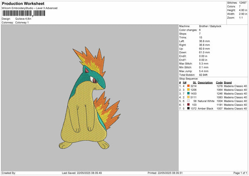This screenshot has height=176, width=249.
Task: Select the Stitches value 12497
Action: [x=243, y=3]
